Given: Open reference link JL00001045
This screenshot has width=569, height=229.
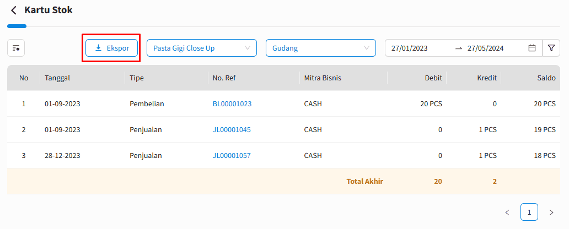Looking at the screenshot, I should click(232, 130).
